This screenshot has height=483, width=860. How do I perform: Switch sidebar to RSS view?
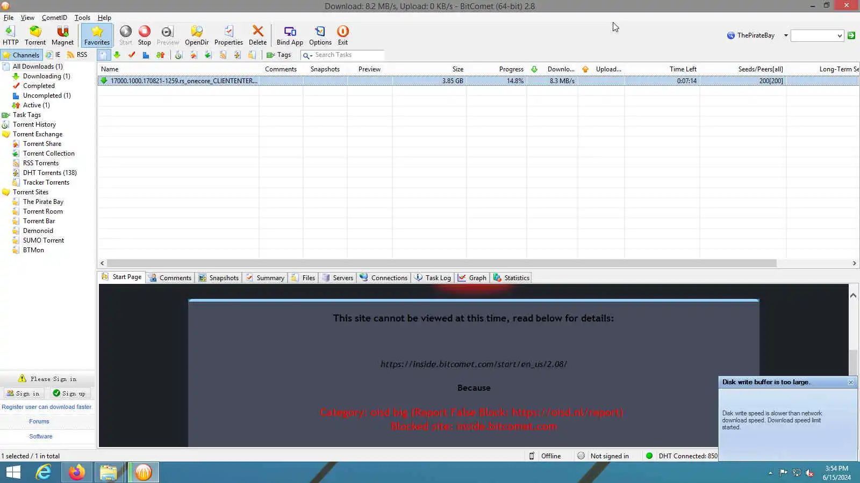pos(77,55)
